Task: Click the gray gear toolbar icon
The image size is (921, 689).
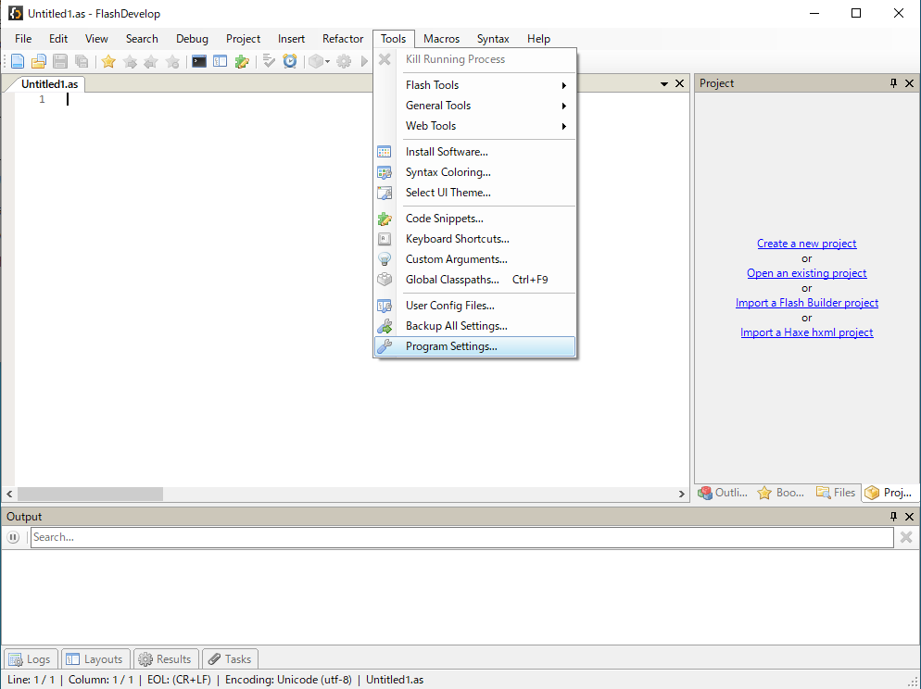Action: coord(344,61)
